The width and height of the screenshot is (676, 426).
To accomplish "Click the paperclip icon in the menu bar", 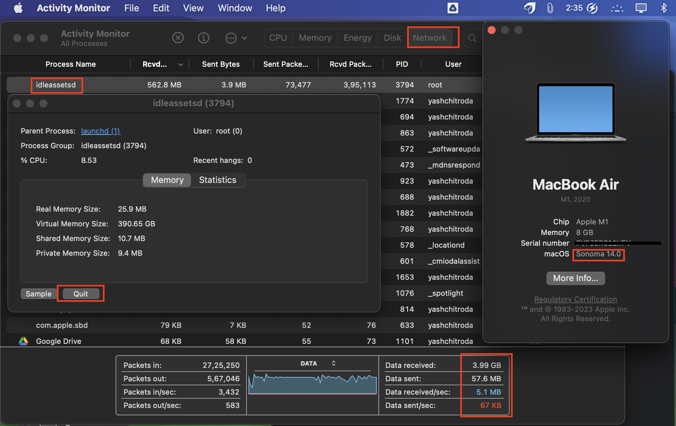I will [x=550, y=8].
